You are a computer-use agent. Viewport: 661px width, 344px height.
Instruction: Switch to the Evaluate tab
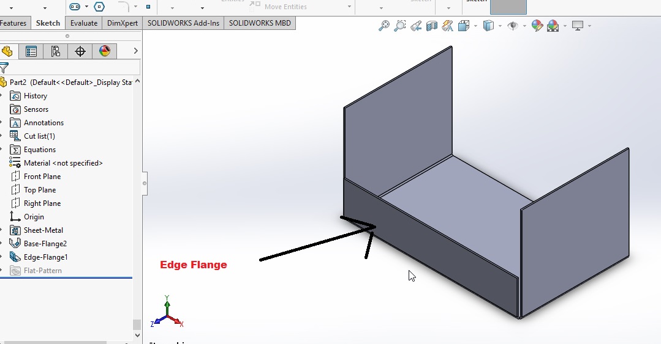(84, 23)
